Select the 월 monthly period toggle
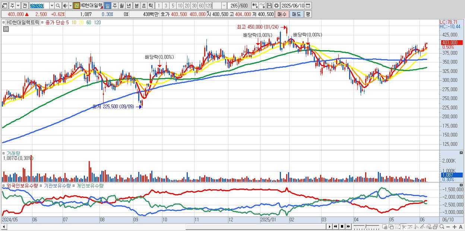The image size is (465, 231). click(x=122, y=6)
